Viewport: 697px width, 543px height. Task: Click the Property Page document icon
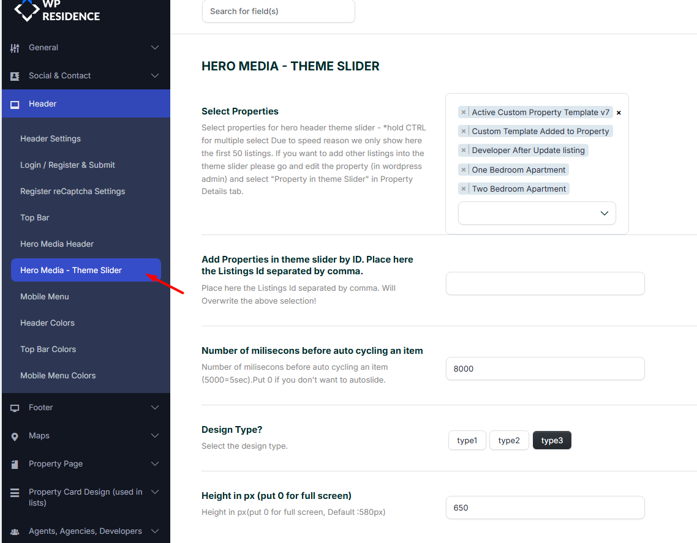15,464
